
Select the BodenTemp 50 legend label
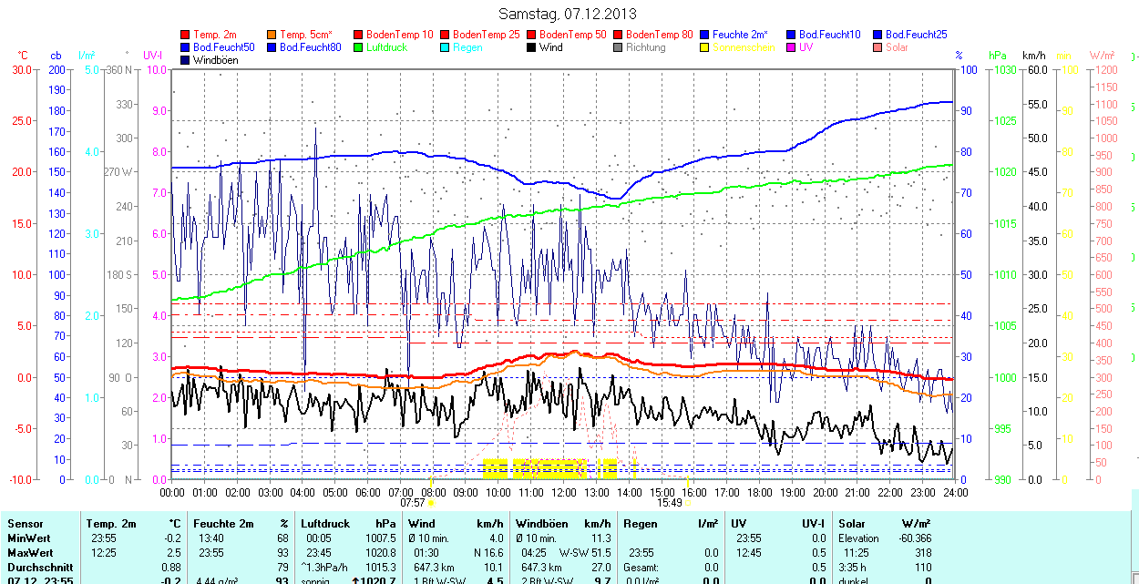coord(572,35)
